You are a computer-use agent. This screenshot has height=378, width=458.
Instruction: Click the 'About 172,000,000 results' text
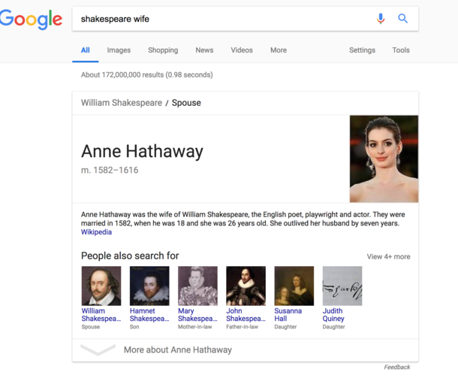point(146,75)
